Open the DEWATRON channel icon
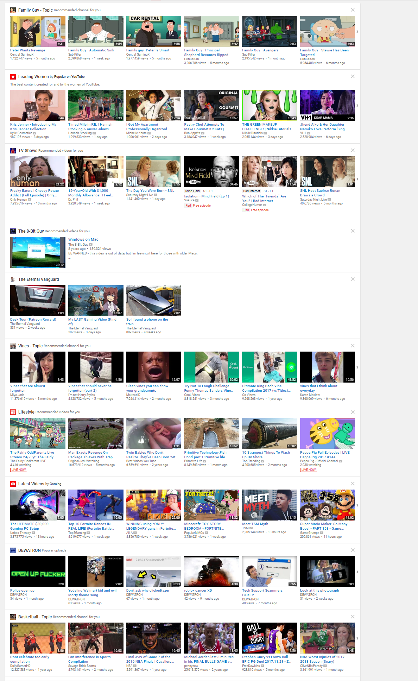Image resolution: width=418 pixels, height=681 pixels. point(13,550)
